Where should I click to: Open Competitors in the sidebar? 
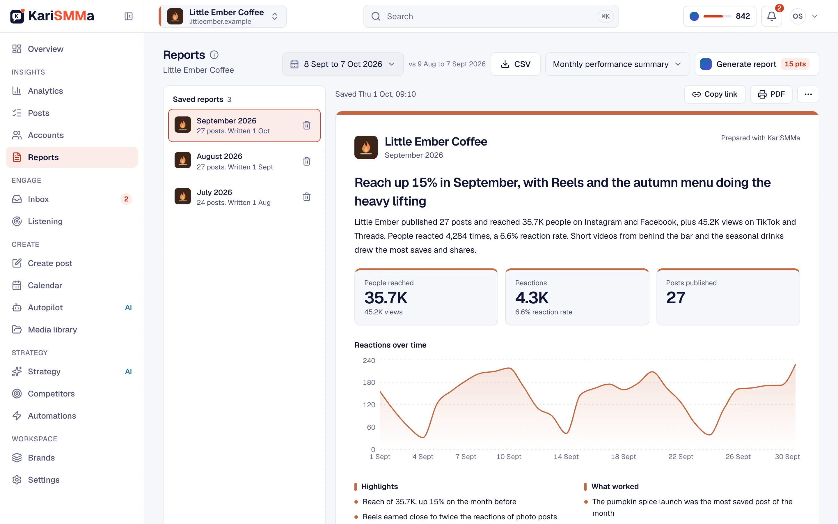[72, 394]
